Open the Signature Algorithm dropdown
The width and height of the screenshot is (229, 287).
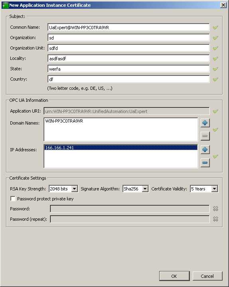pos(145,189)
